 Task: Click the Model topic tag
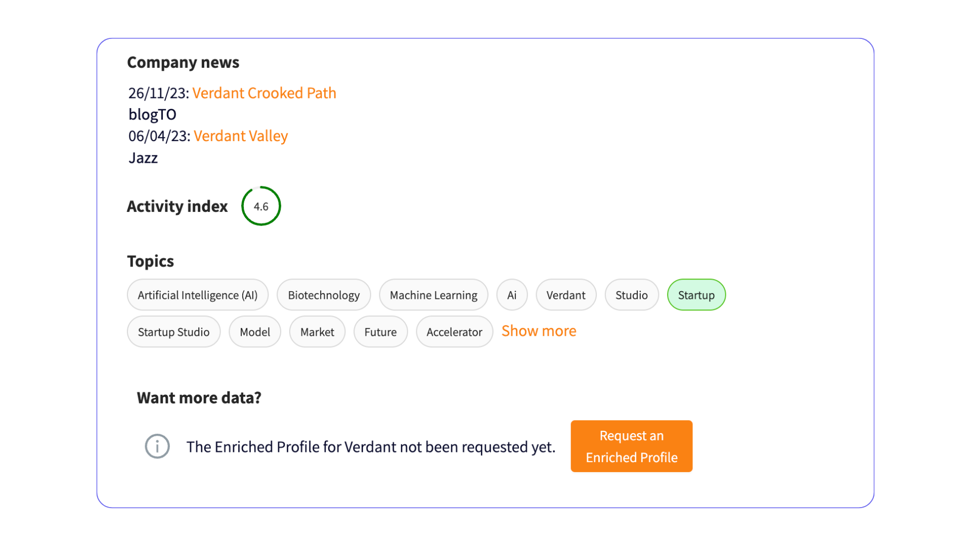[255, 331]
